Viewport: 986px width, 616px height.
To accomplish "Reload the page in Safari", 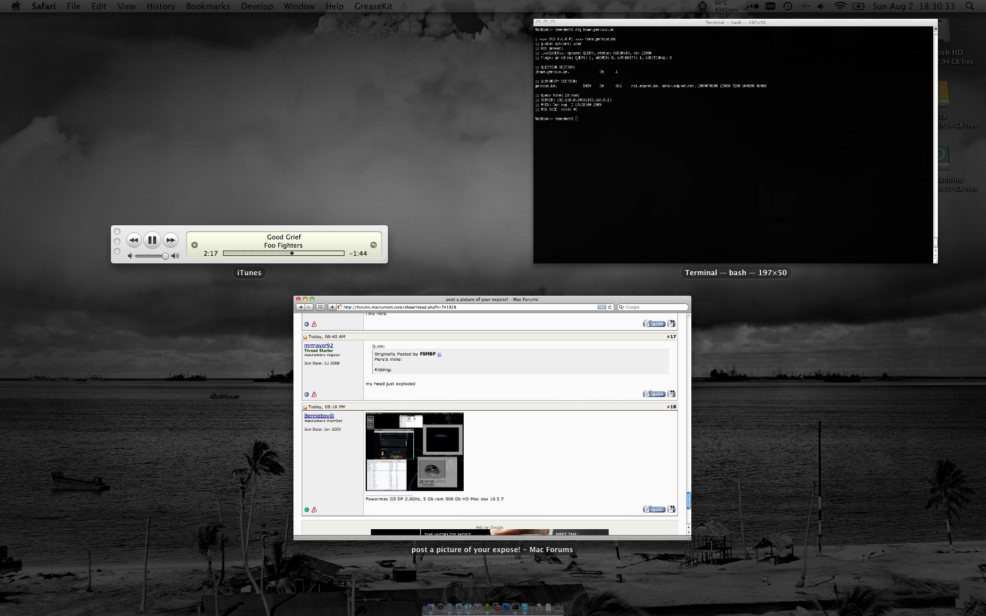I will click(610, 307).
